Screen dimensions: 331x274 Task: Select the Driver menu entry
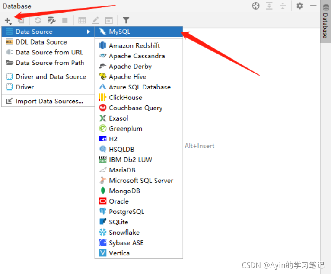coord(48,87)
